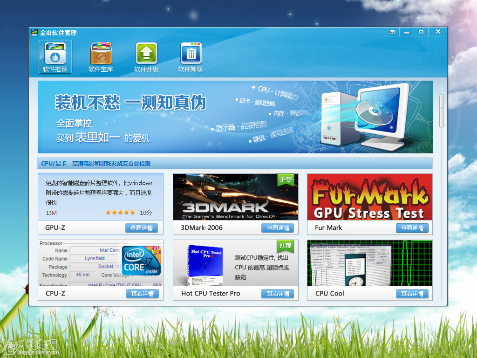Click the 3DMark-2006 software name
The height and width of the screenshot is (358, 477).
201,227
